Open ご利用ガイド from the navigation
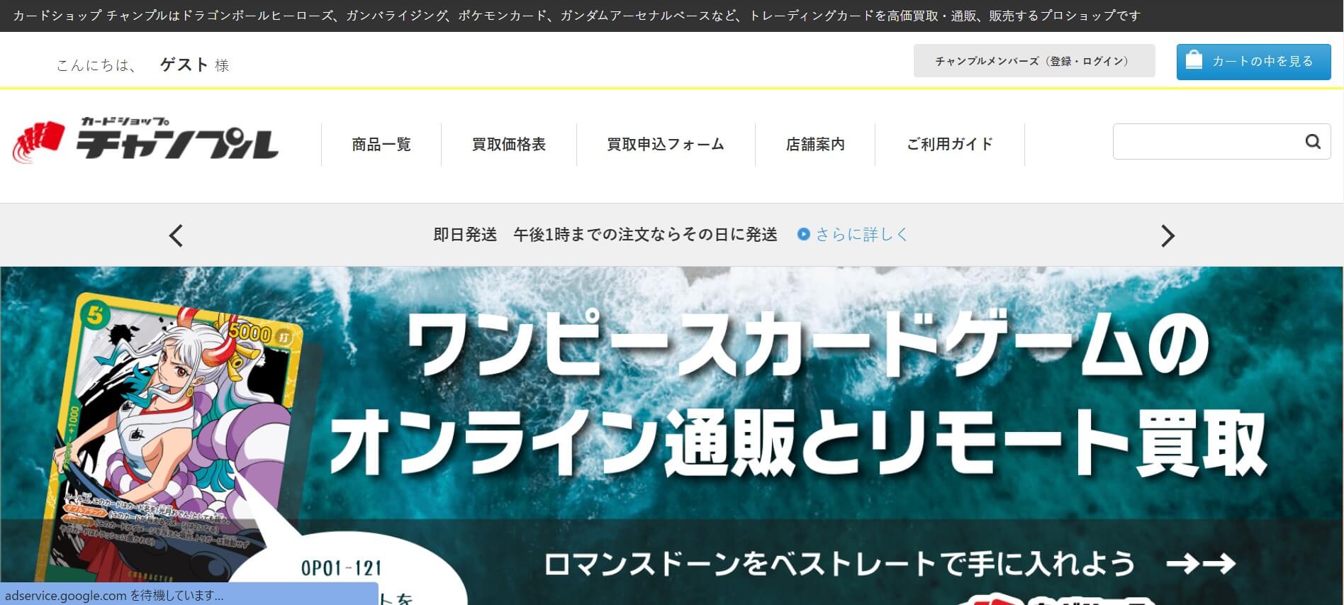Screen dimensions: 1344x605 [x=950, y=145]
